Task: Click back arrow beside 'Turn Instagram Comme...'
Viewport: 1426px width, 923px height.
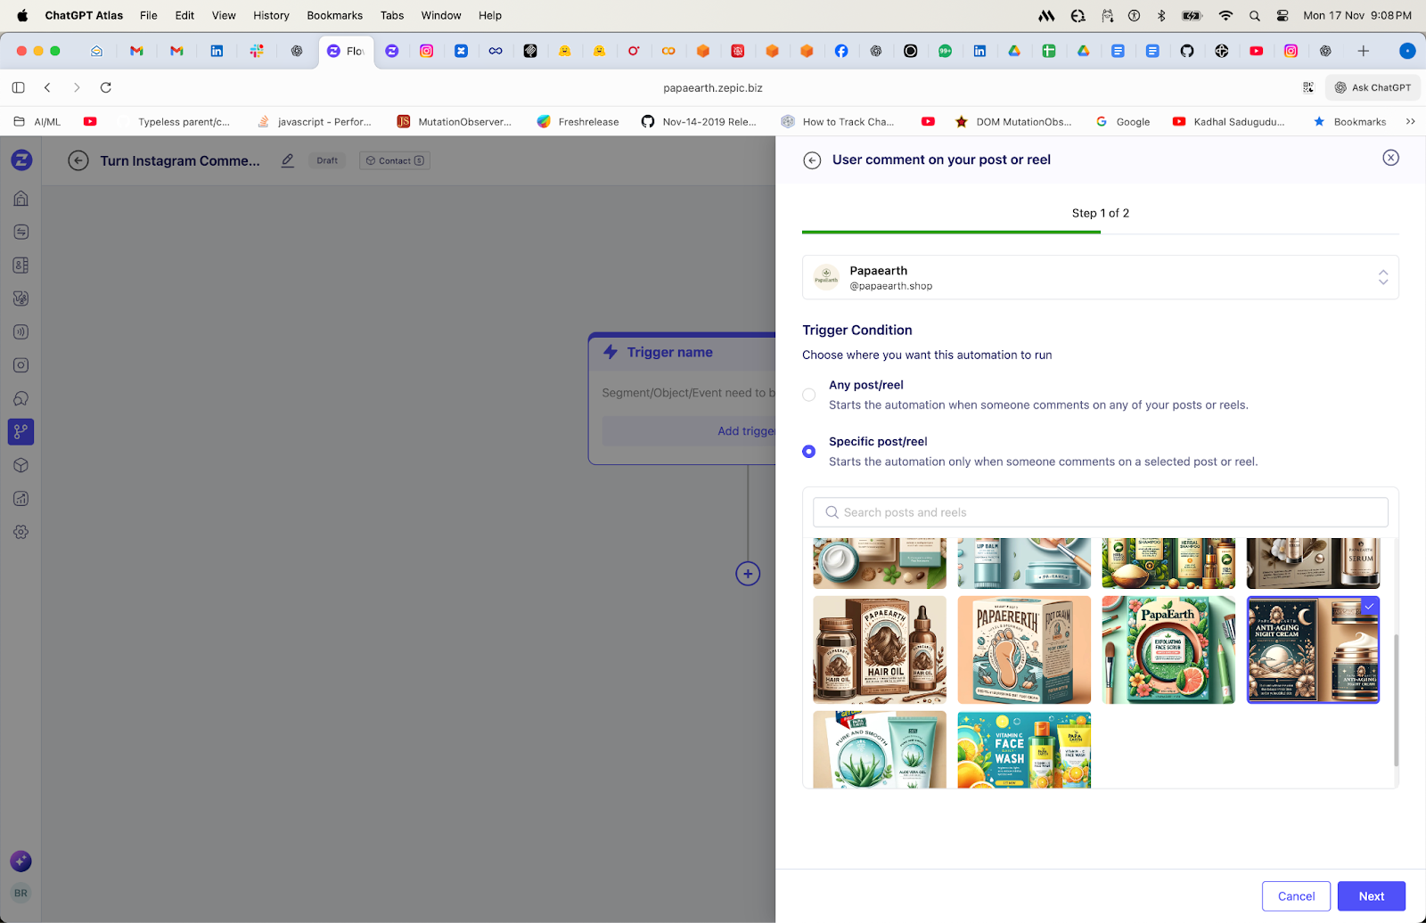Action: tap(78, 160)
